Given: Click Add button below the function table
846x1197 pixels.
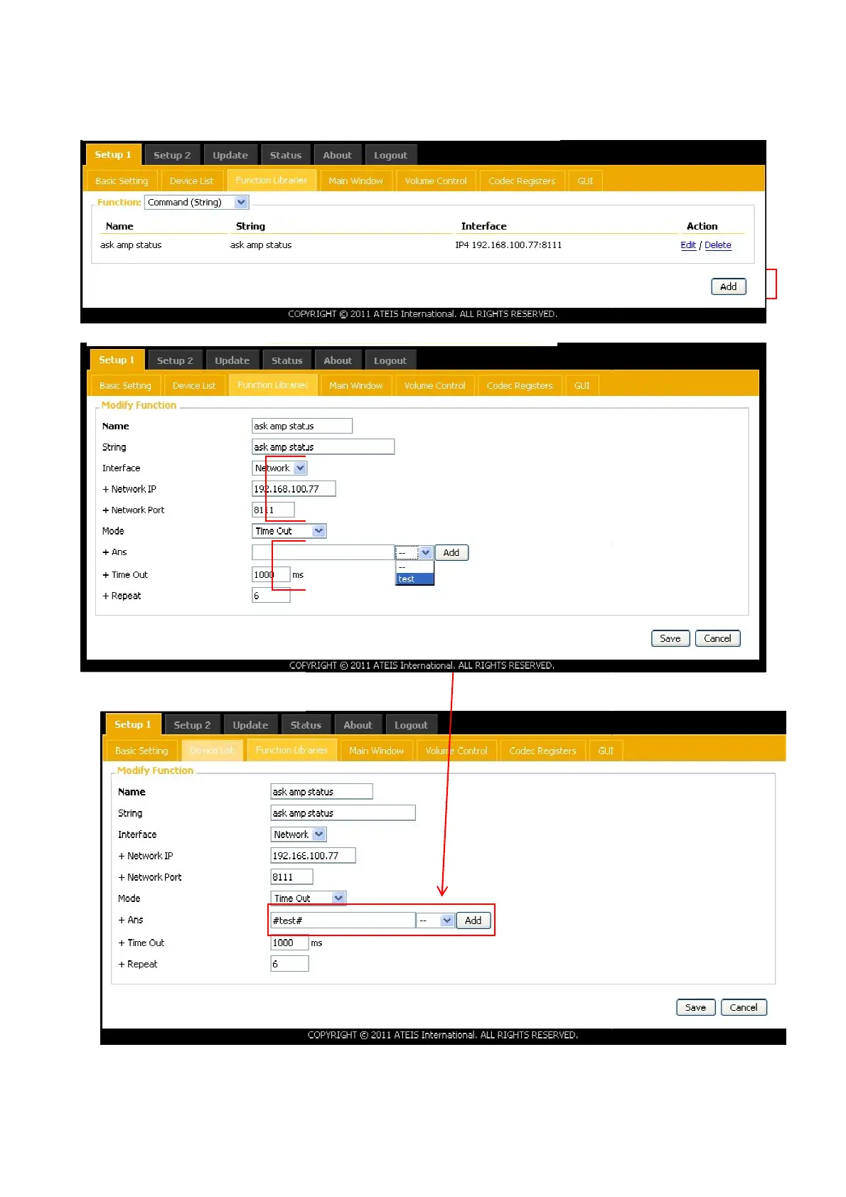Looking at the screenshot, I should click(728, 286).
